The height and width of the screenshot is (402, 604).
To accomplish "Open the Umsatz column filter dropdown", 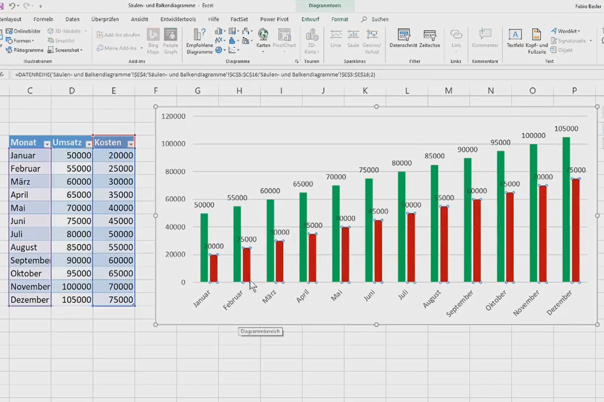I will coord(89,143).
